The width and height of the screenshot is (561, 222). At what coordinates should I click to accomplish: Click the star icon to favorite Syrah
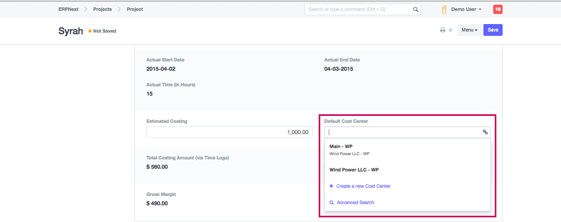pyautogui.click(x=451, y=30)
